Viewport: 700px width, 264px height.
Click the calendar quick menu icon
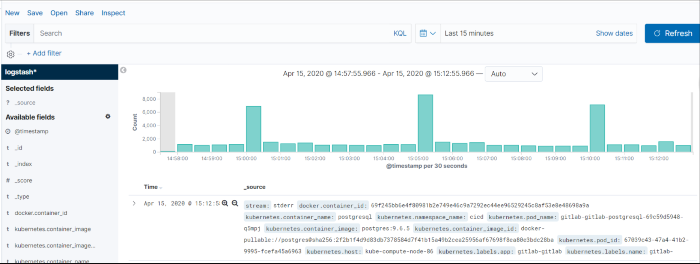click(x=423, y=33)
